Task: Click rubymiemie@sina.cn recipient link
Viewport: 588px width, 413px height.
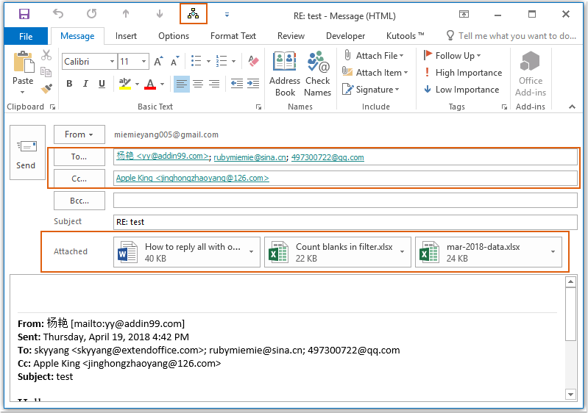Action: [249, 157]
